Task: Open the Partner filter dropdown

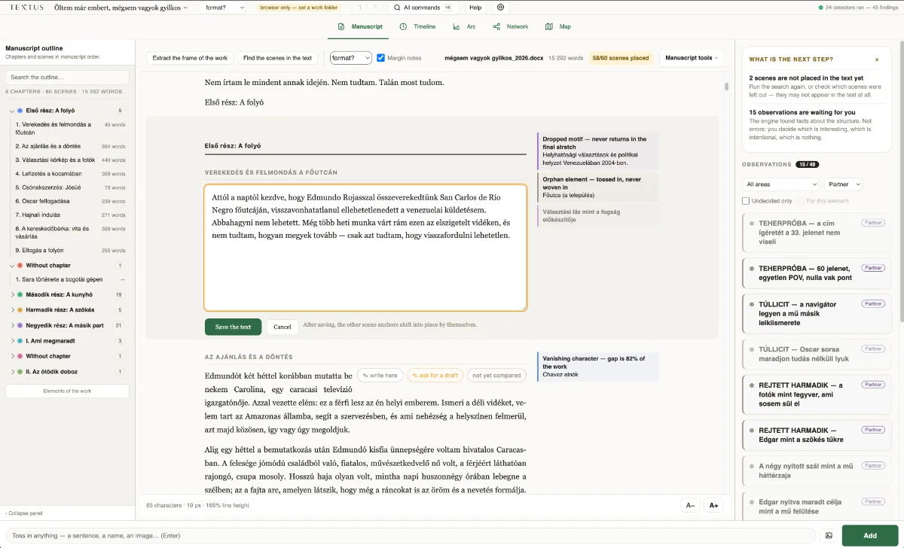Action: pos(844,184)
